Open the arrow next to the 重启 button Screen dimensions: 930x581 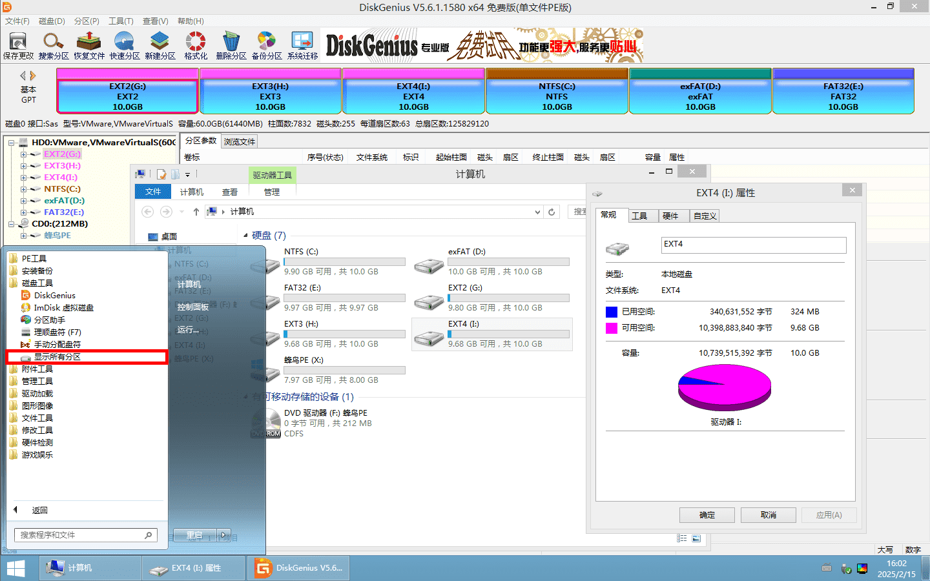224,535
